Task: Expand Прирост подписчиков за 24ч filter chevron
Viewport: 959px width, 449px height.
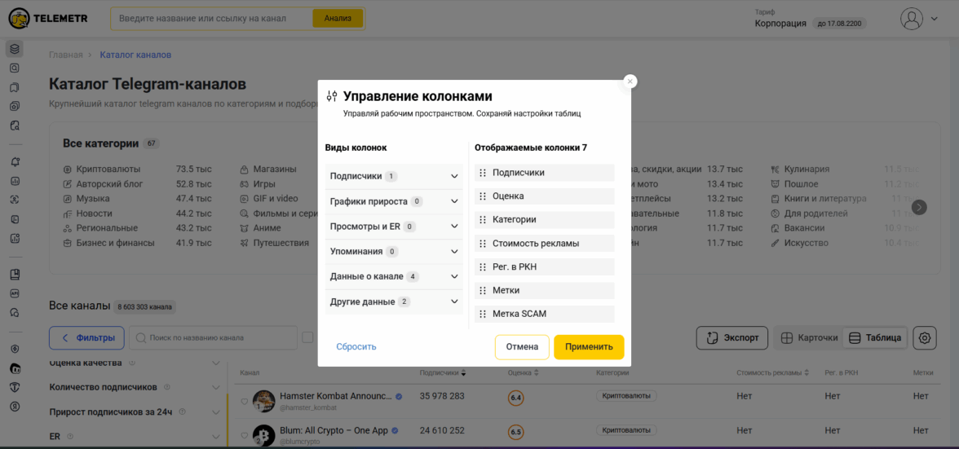Action: [x=215, y=412]
